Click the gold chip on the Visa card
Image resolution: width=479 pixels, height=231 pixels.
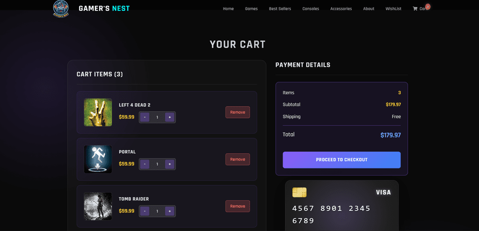click(x=299, y=192)
